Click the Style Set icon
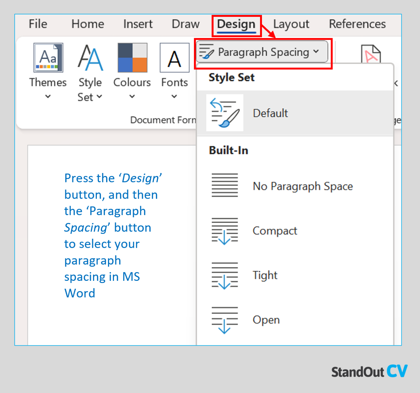This screenshot has width=420, height=393. pyautogui.click(x=90, y=58)
